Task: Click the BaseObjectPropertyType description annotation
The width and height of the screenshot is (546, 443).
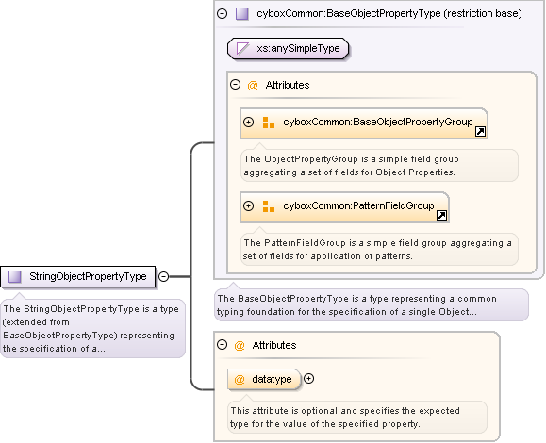Action: pos(372,305)
